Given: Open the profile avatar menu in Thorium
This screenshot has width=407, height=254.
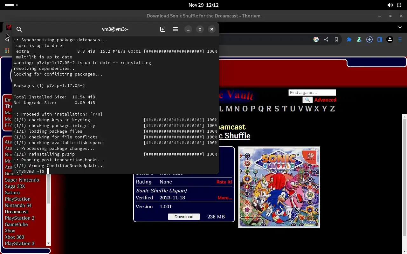Looking at the screenshot, I should pyautogui.click(x=390, y=39).
